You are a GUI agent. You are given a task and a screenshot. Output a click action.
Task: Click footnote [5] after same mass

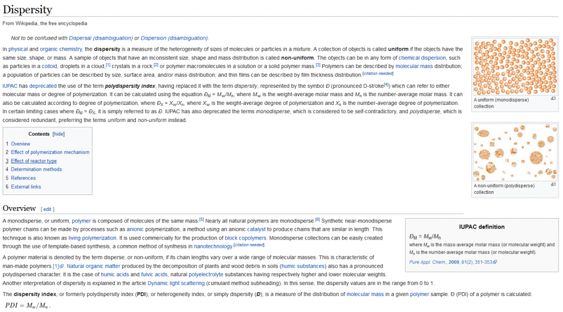point(201,220)
